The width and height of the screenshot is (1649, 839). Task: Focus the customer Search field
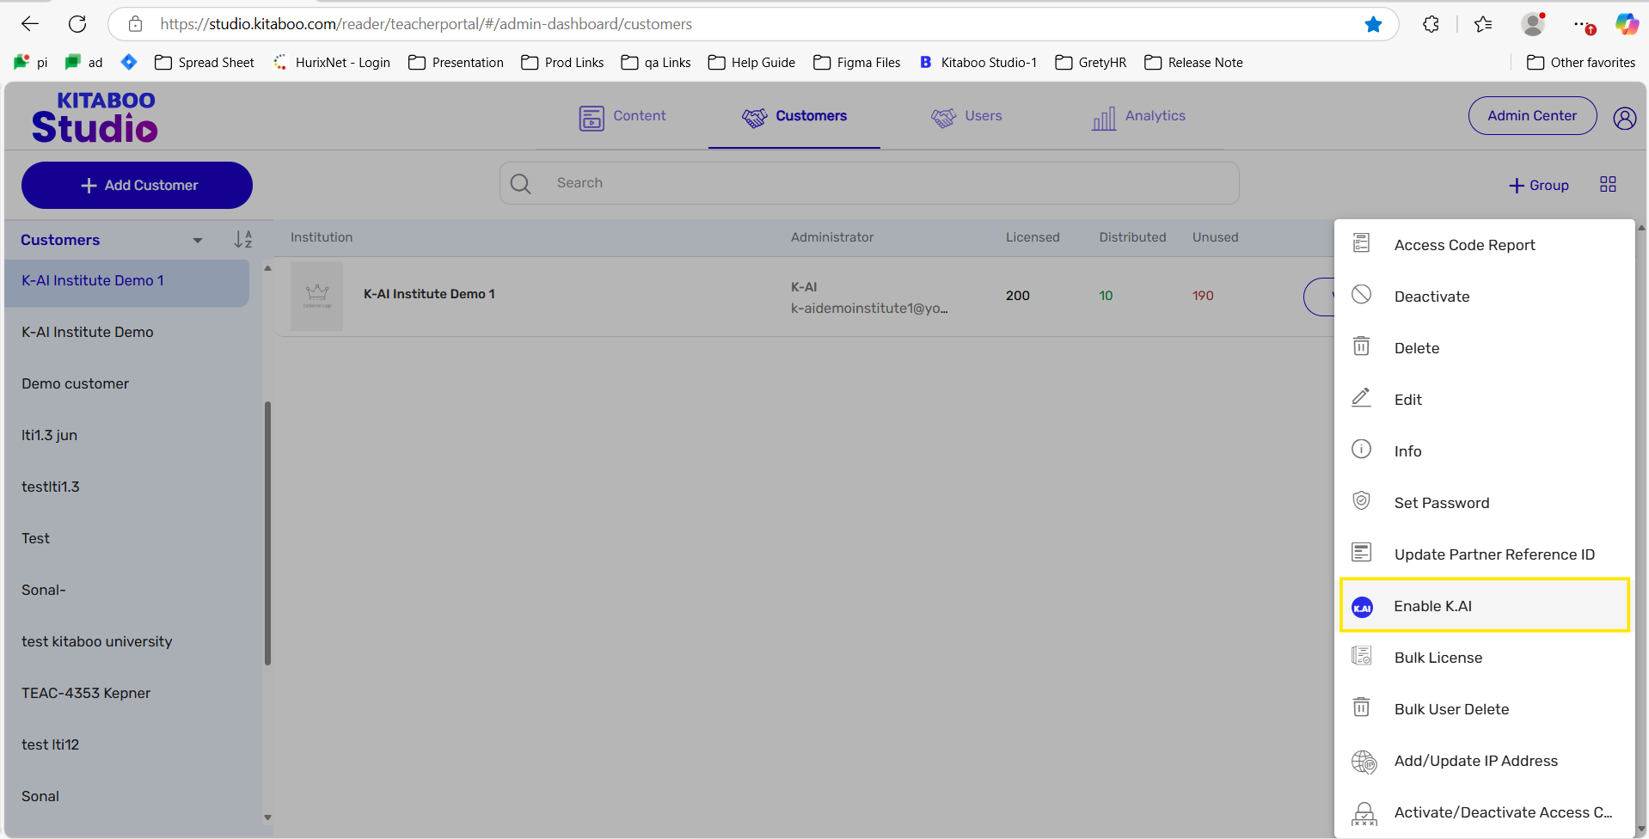coord(869,183)
